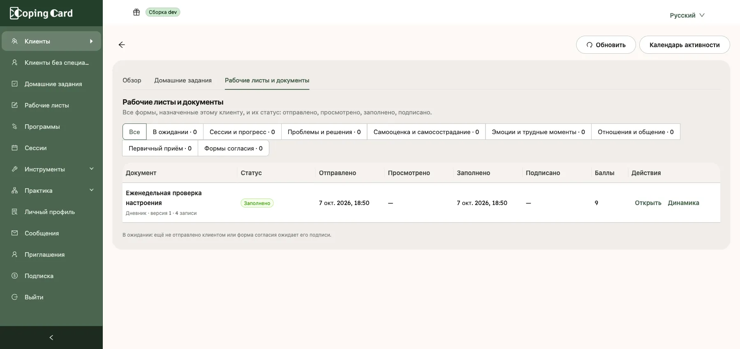The height and width of the screenshot is (349, 740).
Task: Click the Подписка dollar icon
Action: [15, 276]
